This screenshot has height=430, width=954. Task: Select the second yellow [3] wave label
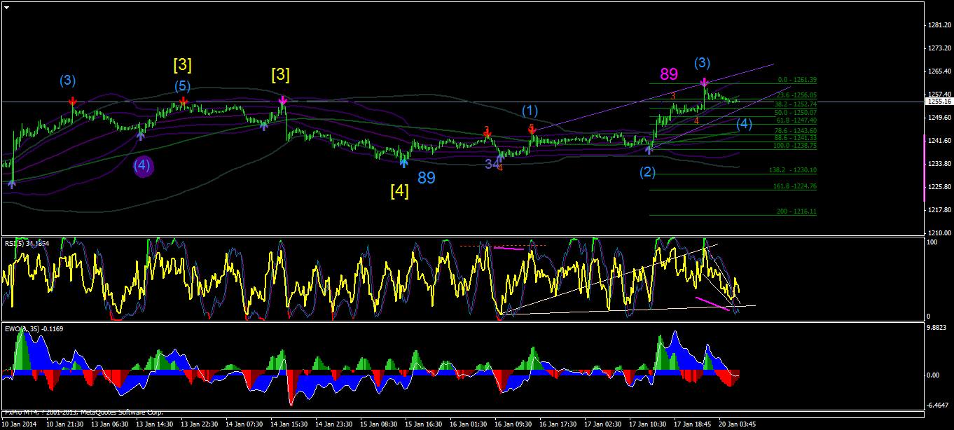280,74
